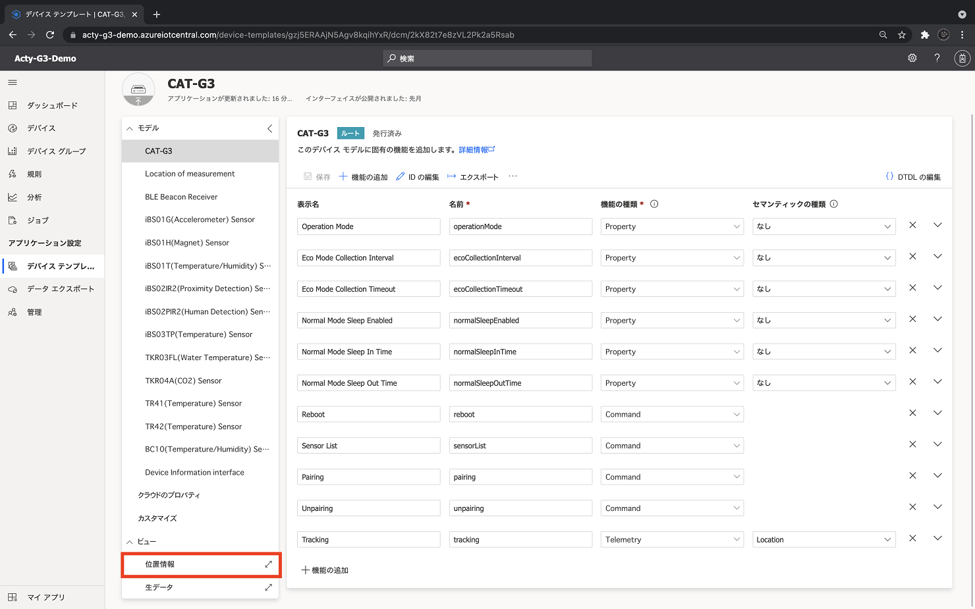Viewport: 975px width, 609px height.
Task: Click 機能の追加 in the toolbar
Action: (363, 177)
